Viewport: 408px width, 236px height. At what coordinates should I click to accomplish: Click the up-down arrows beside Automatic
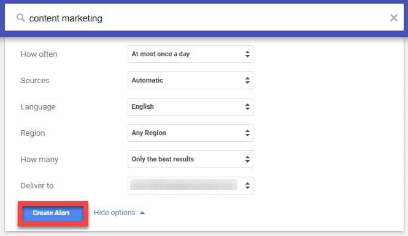247,80
